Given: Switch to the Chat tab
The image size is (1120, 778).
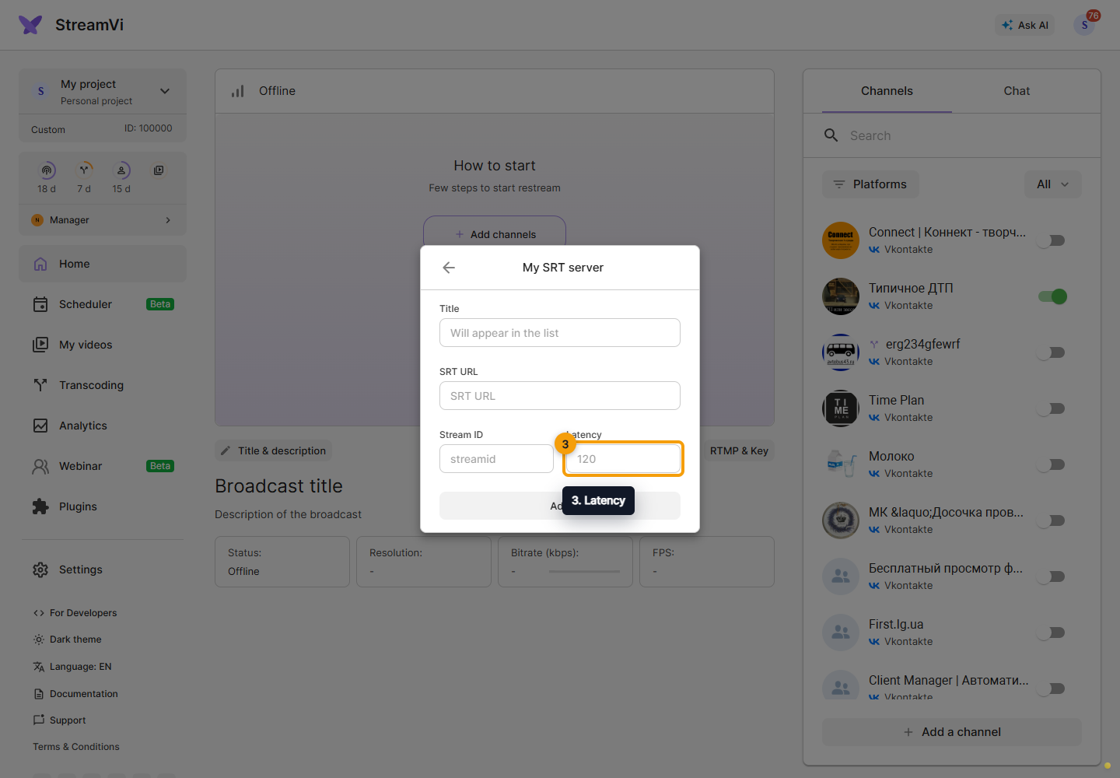Looking at the screenshot, I should coord(1017,91).
